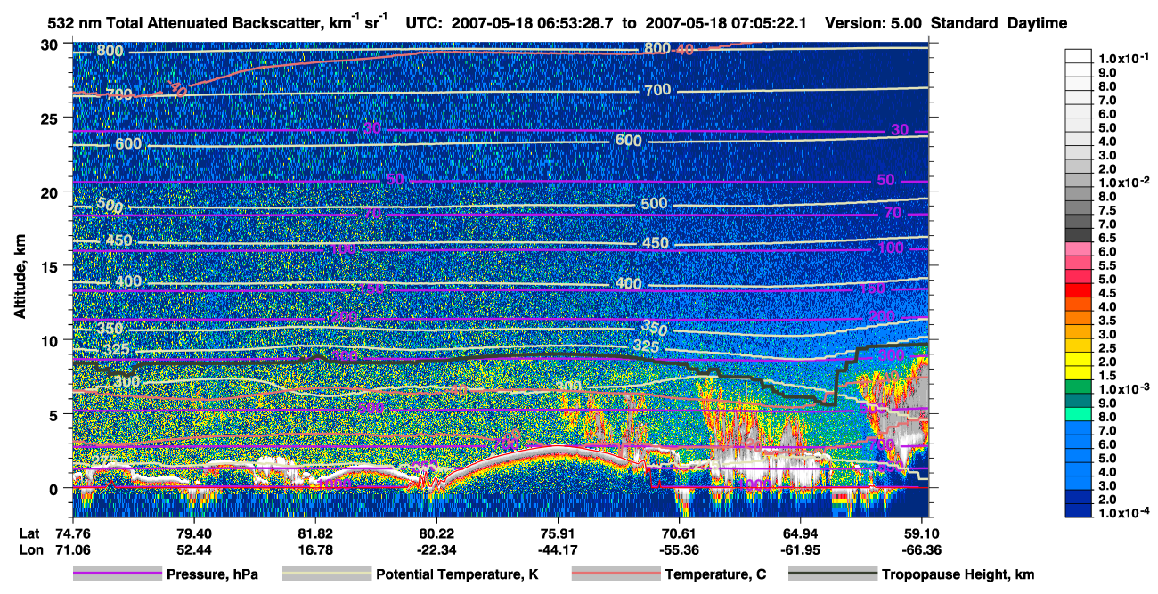This screenshot has width=1158, height=594.
Task: Click the 'Temperature, C' legend label
Action: coord(715,574)
